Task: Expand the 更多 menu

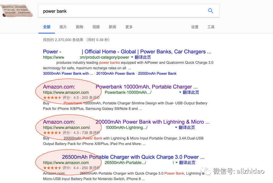Action: [x=129, y=27]
